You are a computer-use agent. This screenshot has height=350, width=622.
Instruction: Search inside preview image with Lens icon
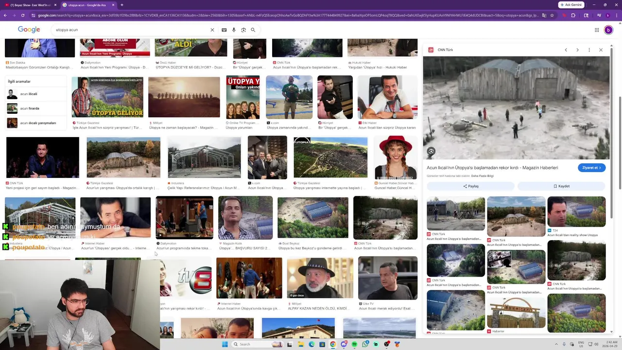coord(431,151)
